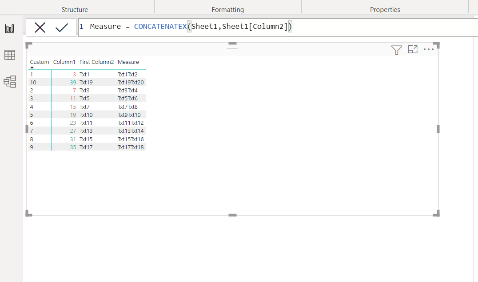Click the ascending sort arrow under Custom
The height and width of the screenshot is (282, 478).
point(32,68)
